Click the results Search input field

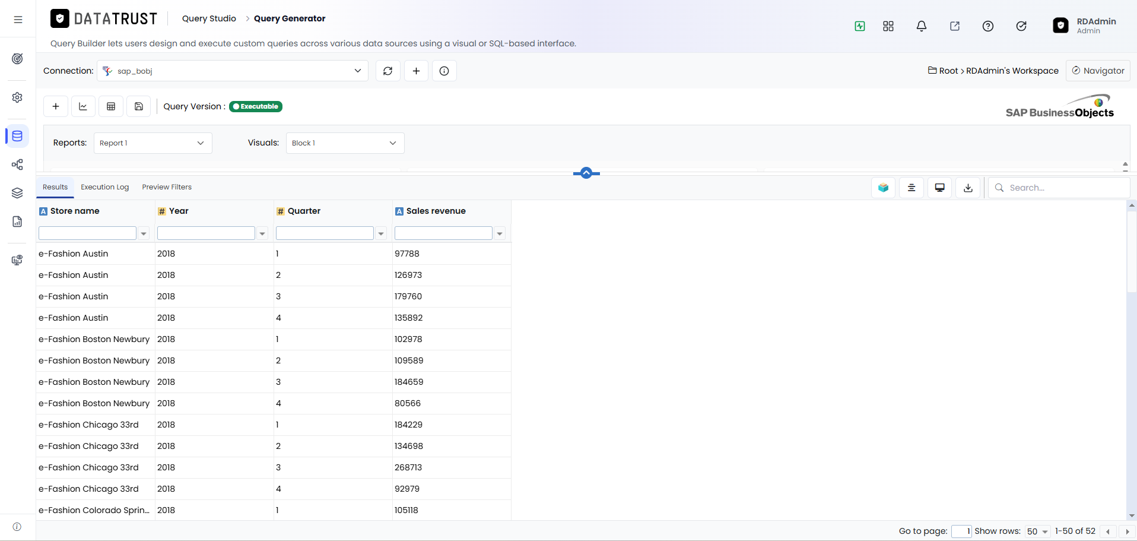(1059, 188)
